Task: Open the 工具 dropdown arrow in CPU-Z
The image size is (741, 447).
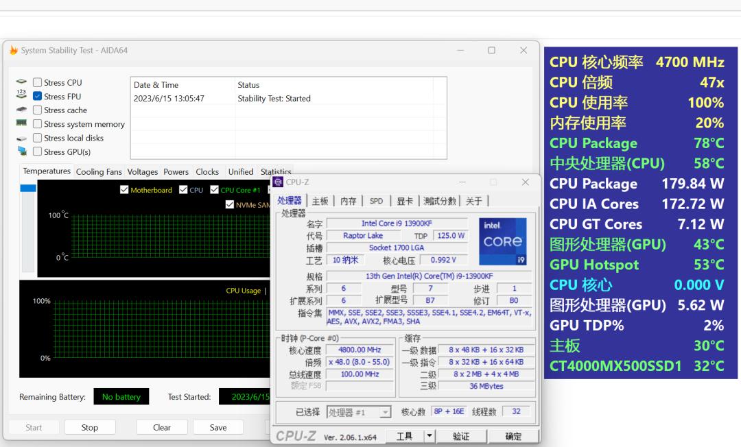Action: [x=429, y=435]
